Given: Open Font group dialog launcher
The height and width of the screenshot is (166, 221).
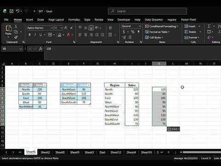Looking at the screenshot, I should point(74,42).
